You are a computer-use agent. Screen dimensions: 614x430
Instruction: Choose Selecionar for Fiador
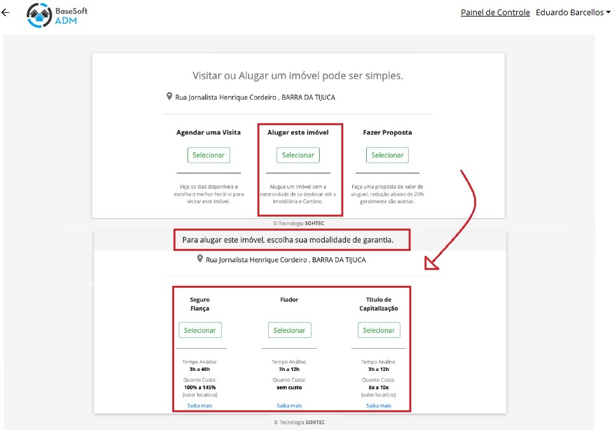tap(289, 330)
